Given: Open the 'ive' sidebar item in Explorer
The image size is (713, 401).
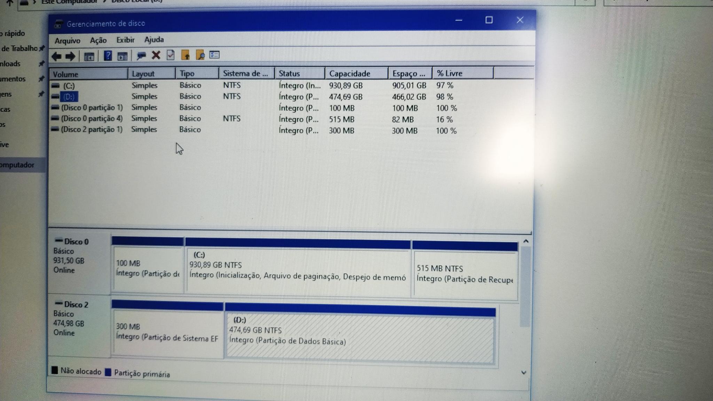Looking at the screenshot, I should pyautogui.click(x=5, y=145).
